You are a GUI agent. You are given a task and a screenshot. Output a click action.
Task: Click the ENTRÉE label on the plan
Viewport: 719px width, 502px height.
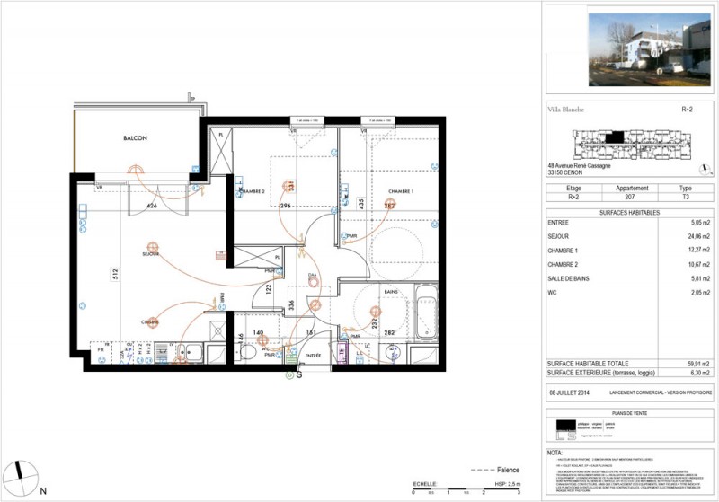(x=313, y=356)
